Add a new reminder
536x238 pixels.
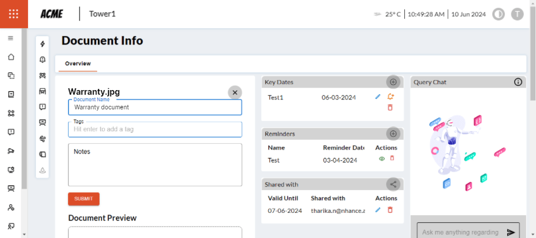pos(393,134)
